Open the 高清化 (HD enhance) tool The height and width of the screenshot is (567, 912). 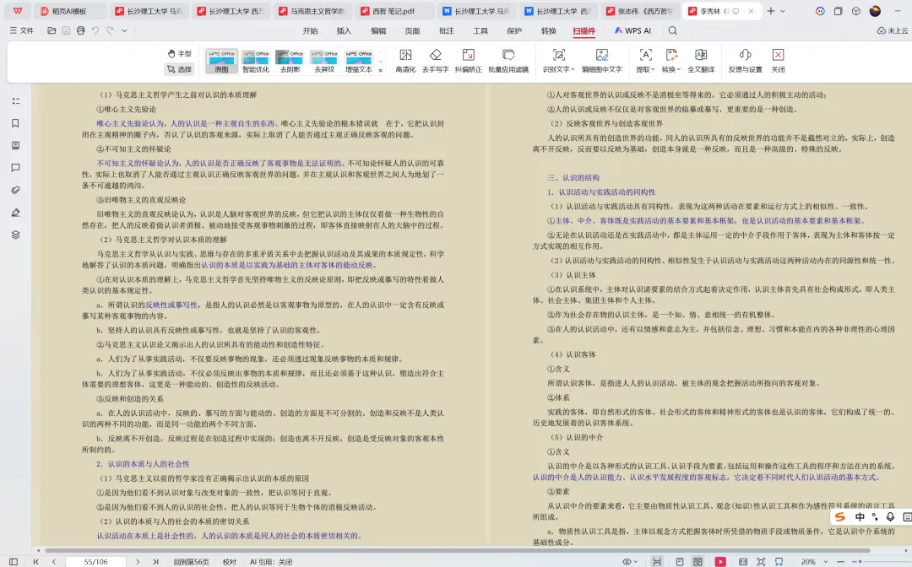pyautogui.click(x=405, y=61)
